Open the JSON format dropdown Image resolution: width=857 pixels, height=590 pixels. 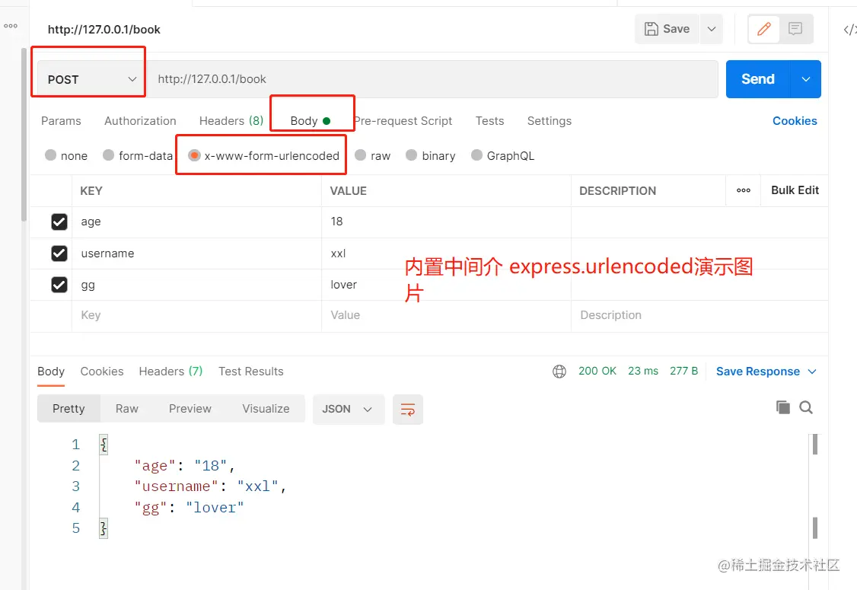click(x=348, y=409)
